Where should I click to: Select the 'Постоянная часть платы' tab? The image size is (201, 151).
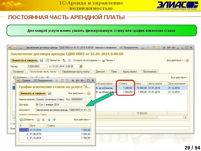(43, 72)
